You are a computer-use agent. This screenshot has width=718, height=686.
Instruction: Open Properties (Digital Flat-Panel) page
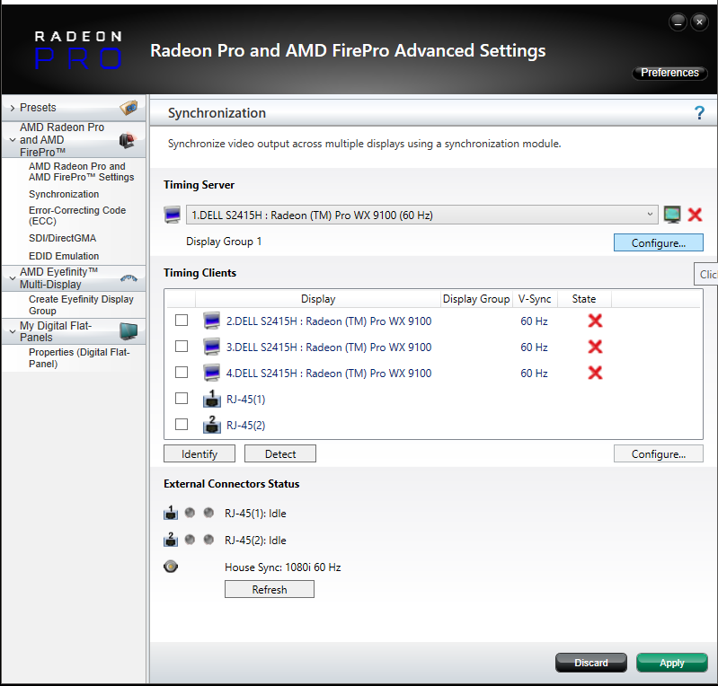79,358
